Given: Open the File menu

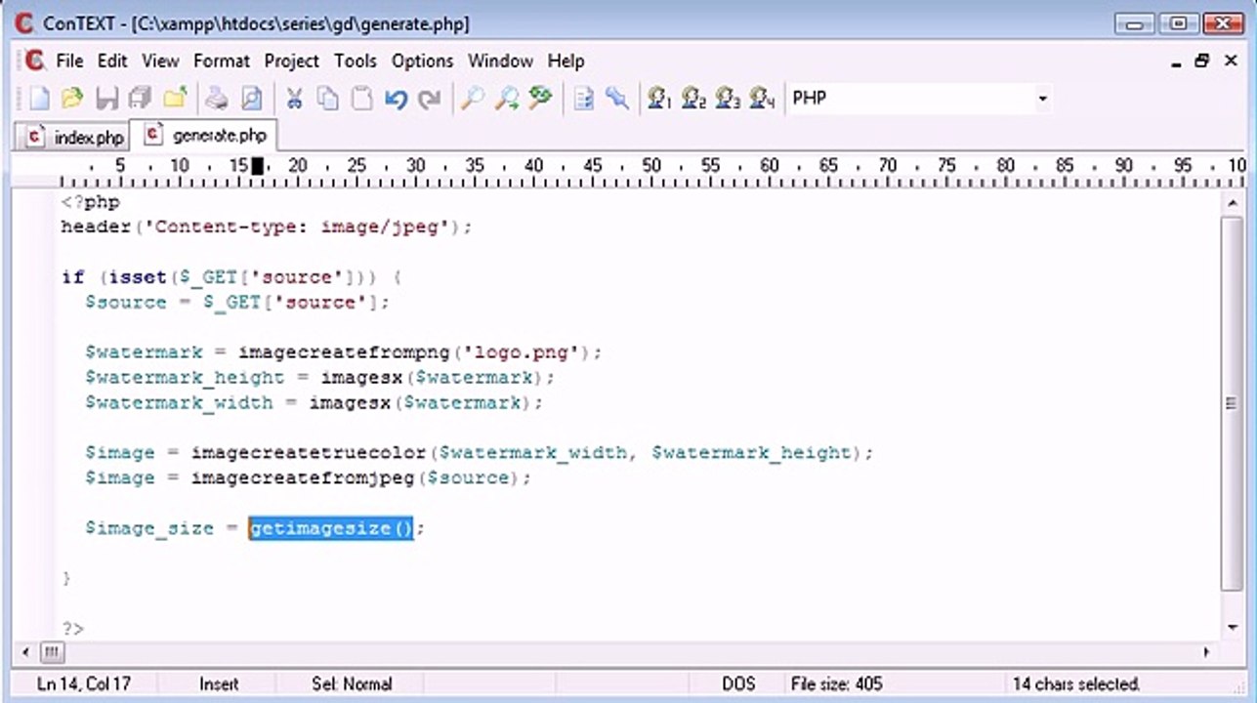Looking at the screenshot, I should (69, 61).
